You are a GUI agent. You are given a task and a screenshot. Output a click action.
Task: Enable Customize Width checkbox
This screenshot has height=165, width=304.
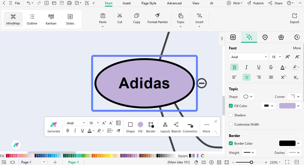231,124
